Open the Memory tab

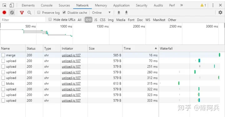(101, 5)
